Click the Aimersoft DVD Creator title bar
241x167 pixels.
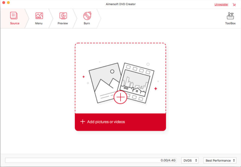(120, 4)
